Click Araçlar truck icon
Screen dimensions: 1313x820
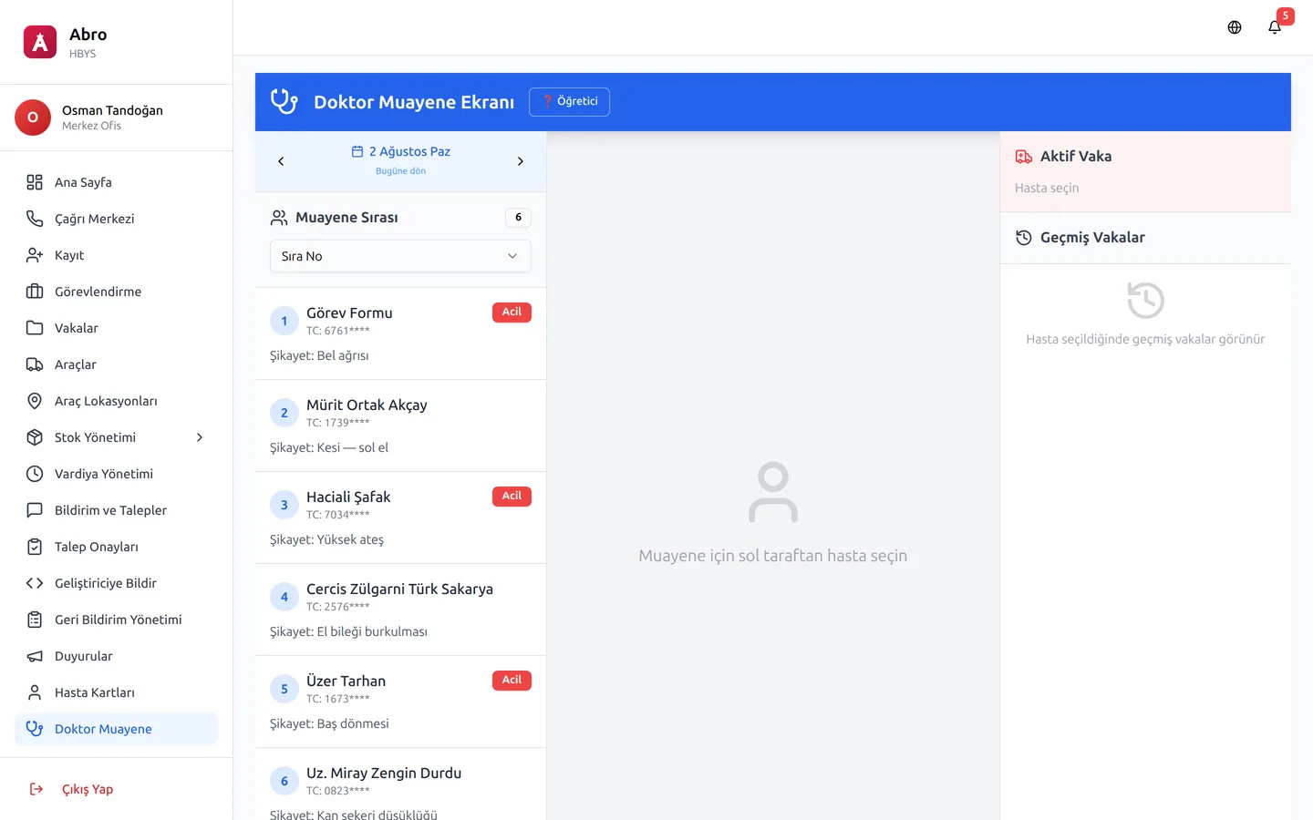35,364
